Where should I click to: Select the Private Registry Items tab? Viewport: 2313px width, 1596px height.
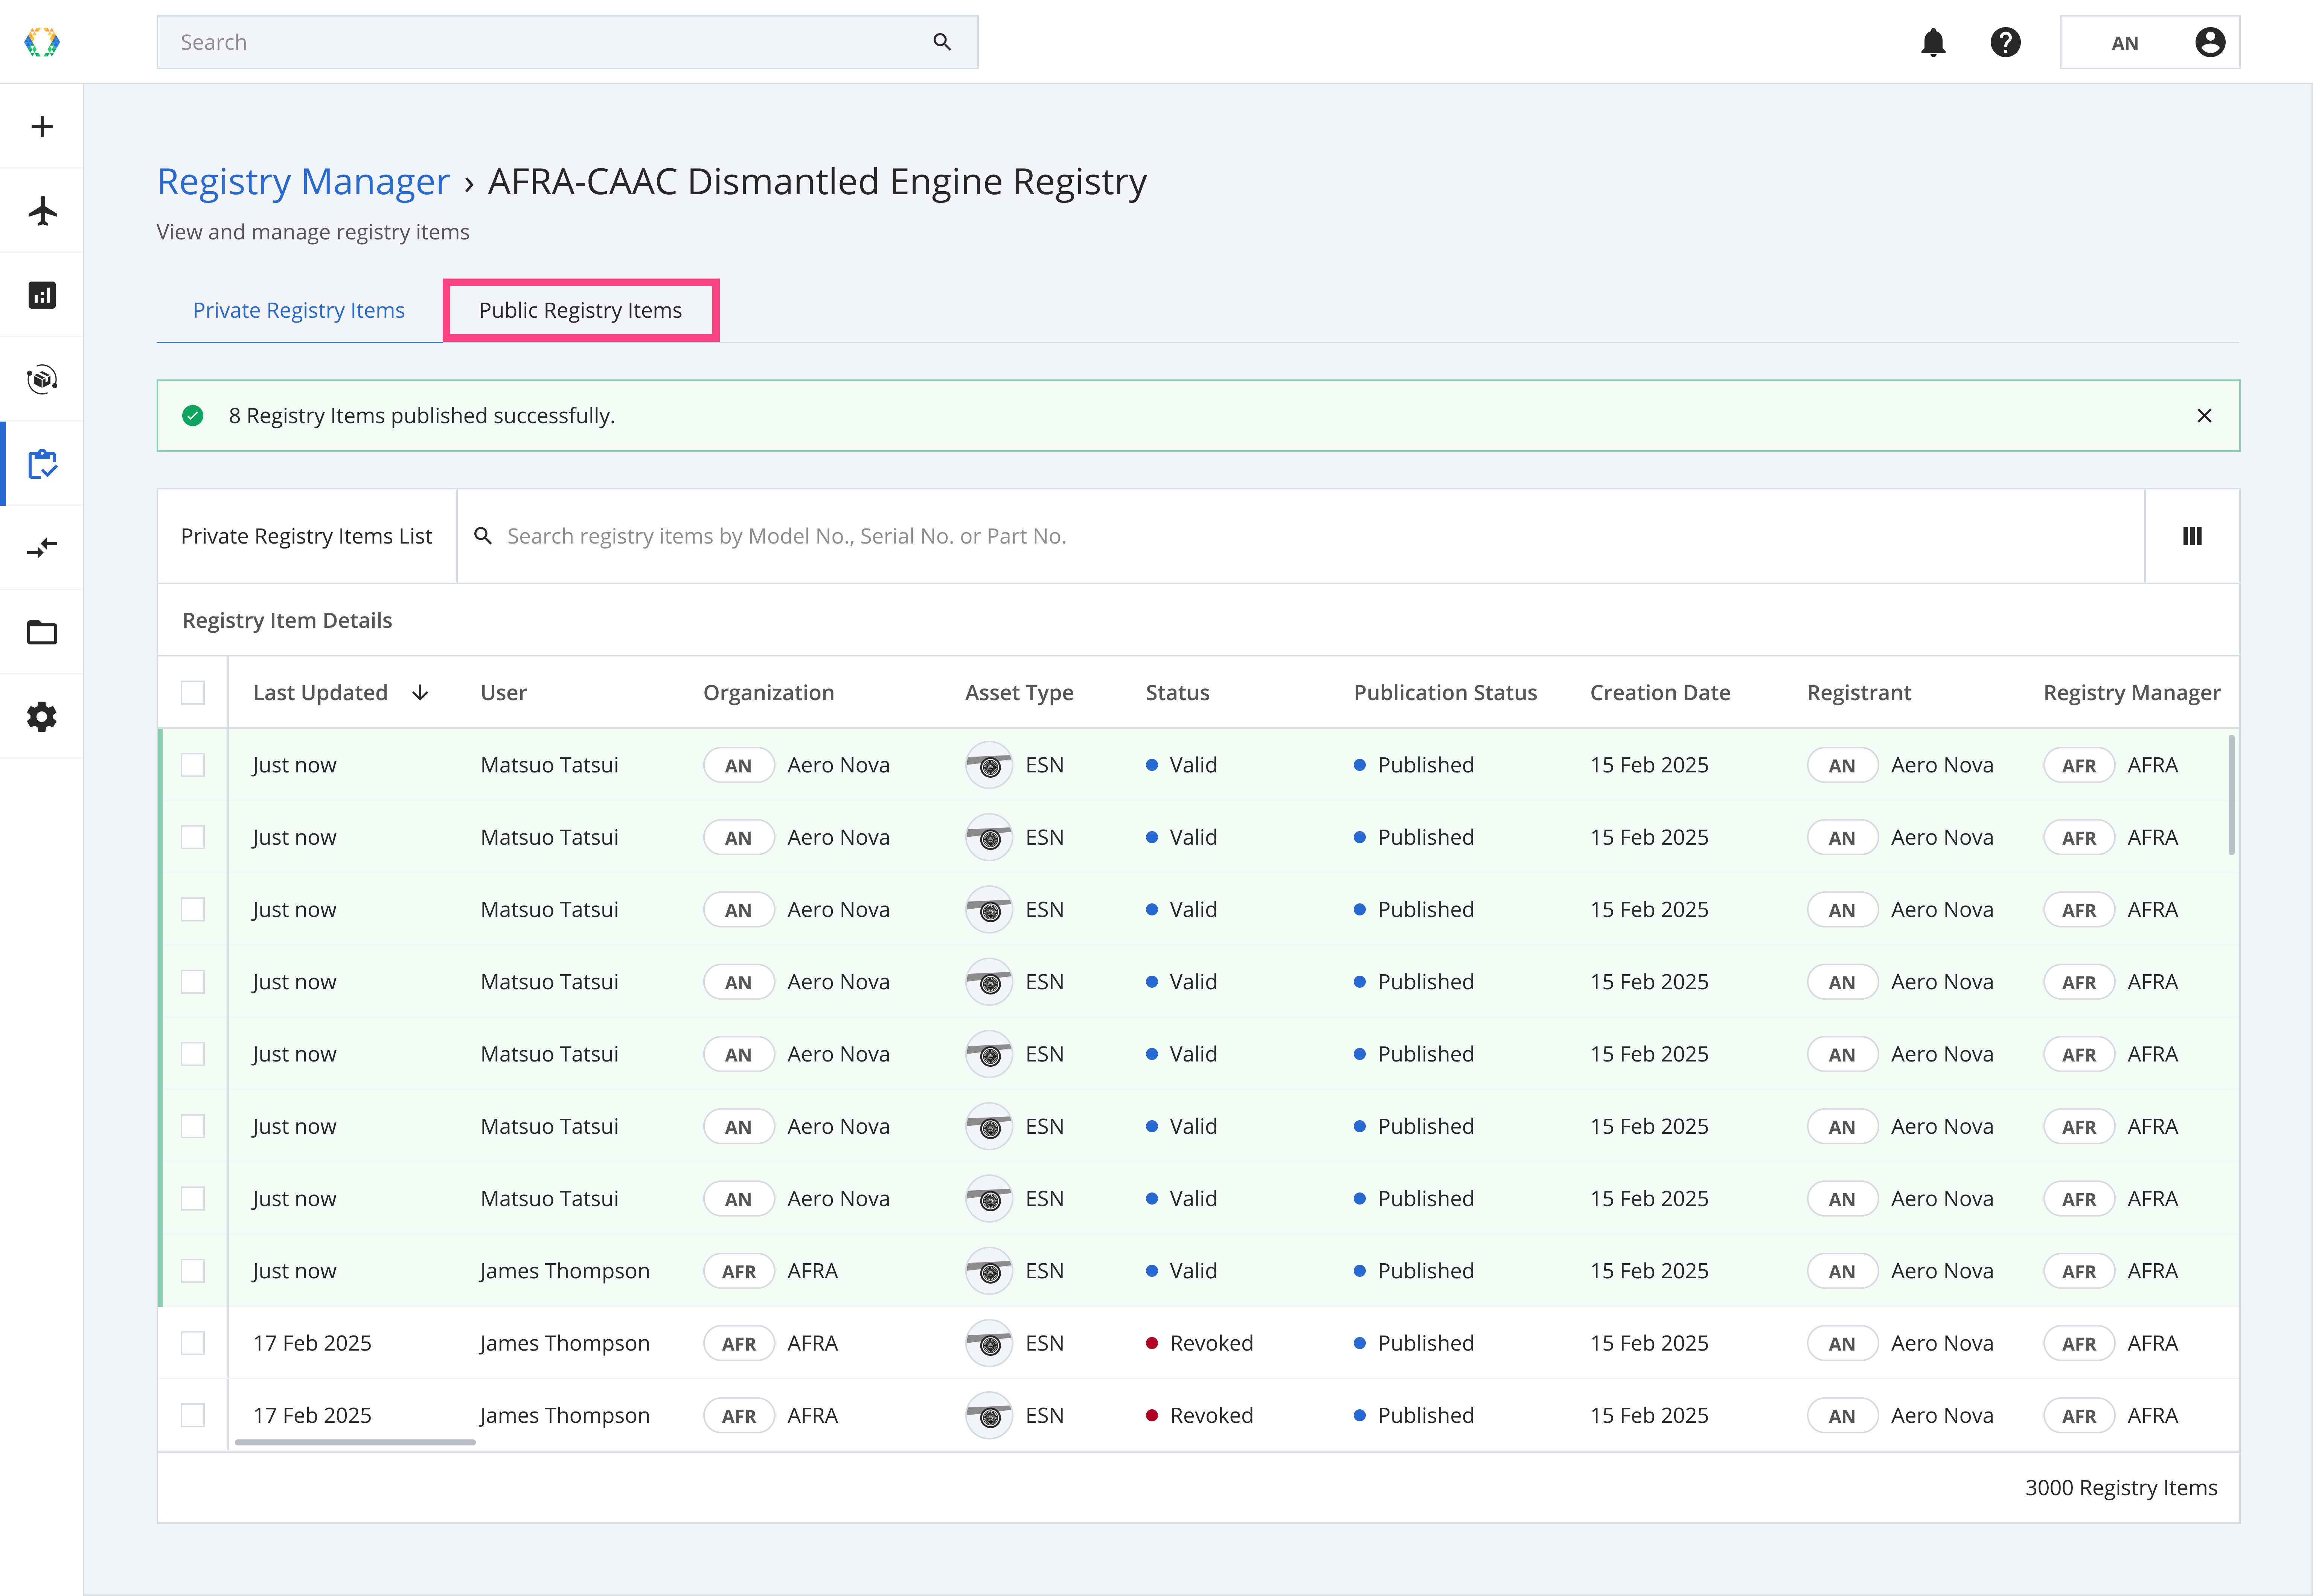[298, 310]
